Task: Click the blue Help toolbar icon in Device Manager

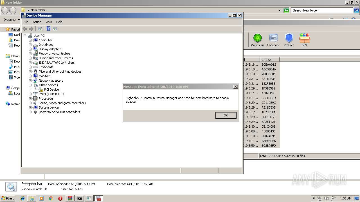Action: point(48,29)
